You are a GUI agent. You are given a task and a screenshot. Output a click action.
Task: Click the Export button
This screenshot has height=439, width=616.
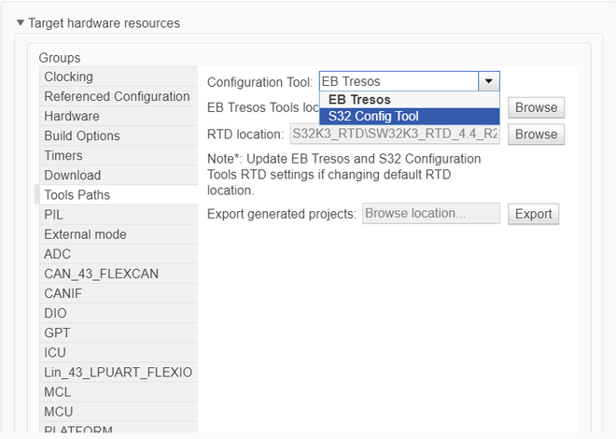[x=533, y=213]
